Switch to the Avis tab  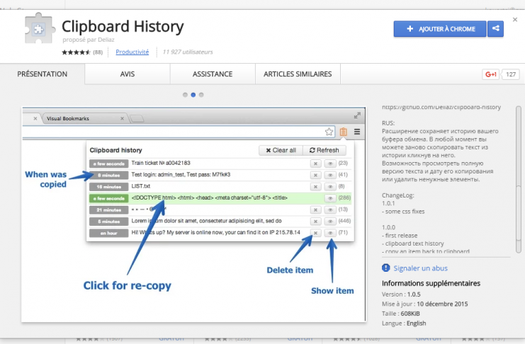click(128, 74)
